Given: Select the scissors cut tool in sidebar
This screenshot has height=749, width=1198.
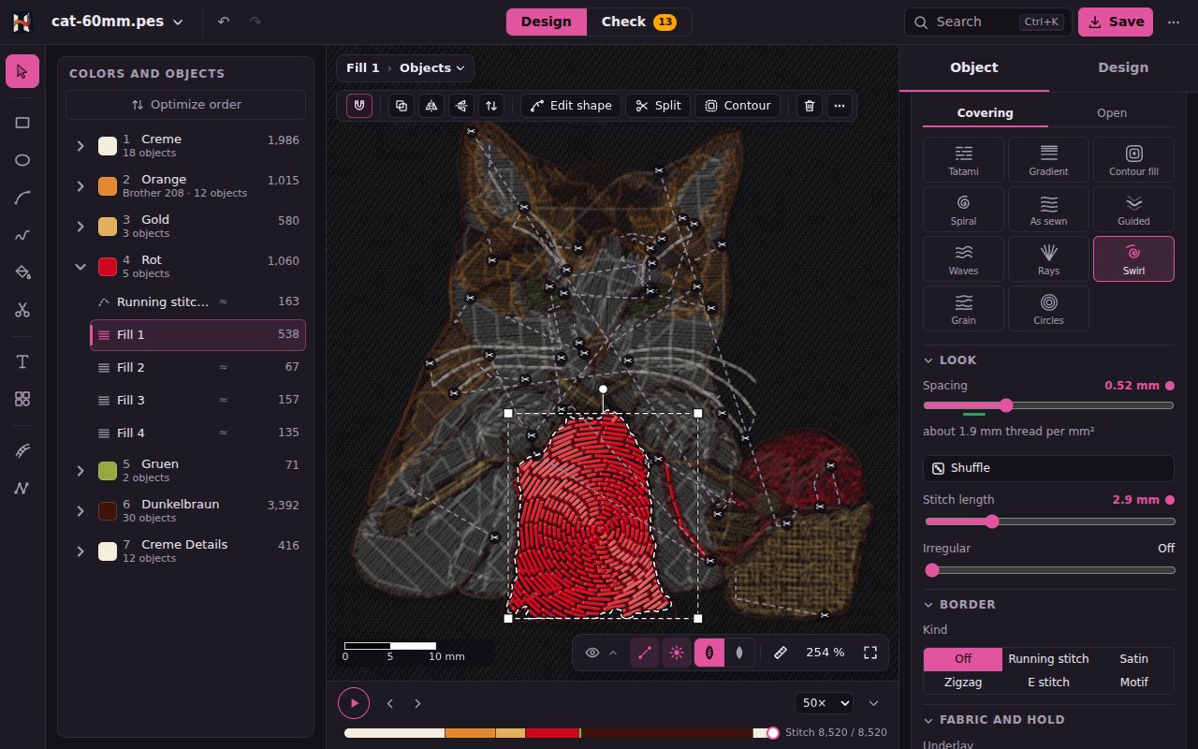Looking at the screenshot, I should click(x=22, y=310).
